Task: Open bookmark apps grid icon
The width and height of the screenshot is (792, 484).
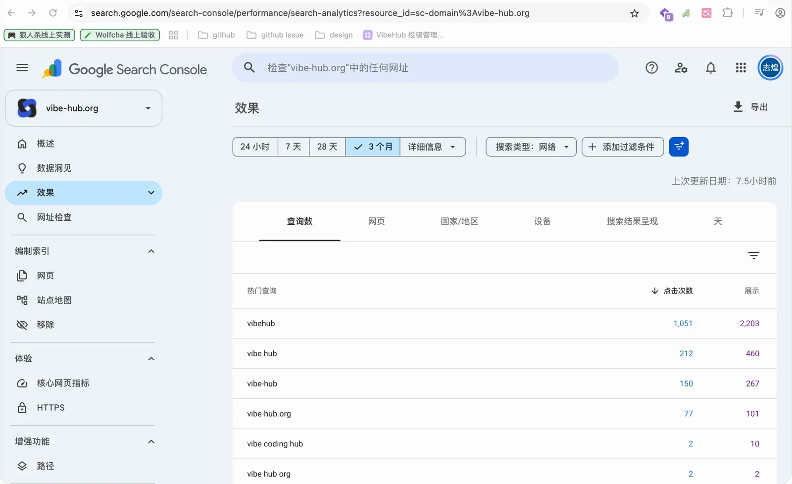Action: [x=173, y=35]
